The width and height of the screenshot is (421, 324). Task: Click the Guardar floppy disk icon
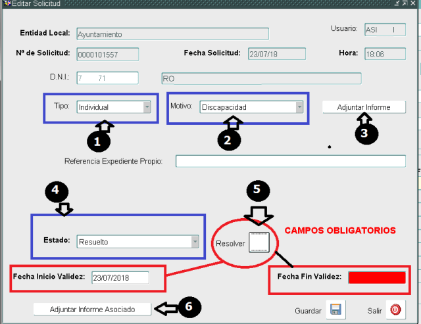(335, 309)
